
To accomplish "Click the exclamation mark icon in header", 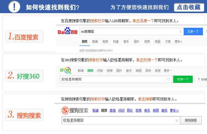I will tap(14, 7).
